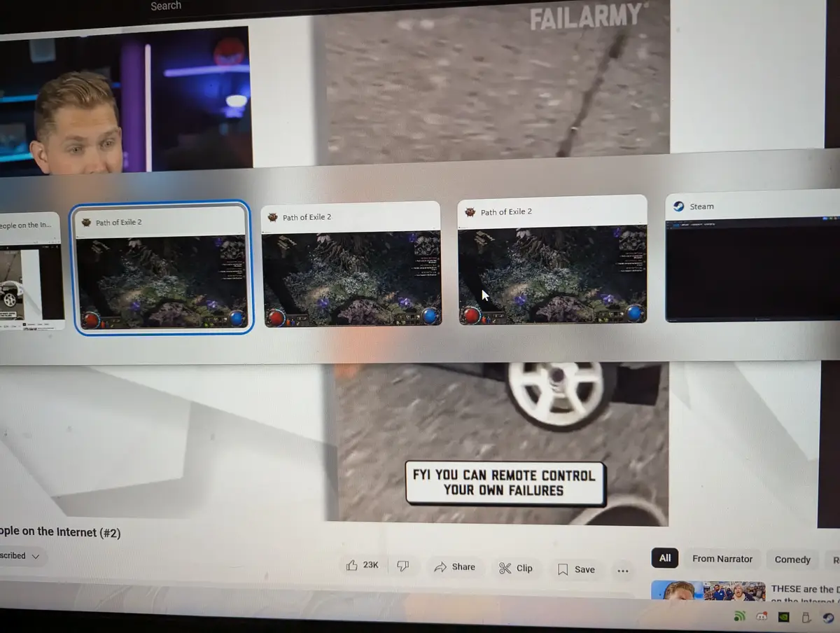Click the Save button
840x633 pixels.
point(575,569)
